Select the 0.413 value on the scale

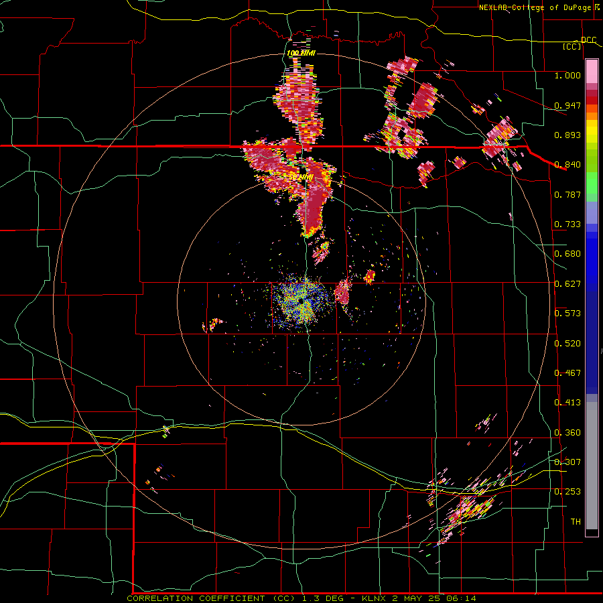coord(567,403)
